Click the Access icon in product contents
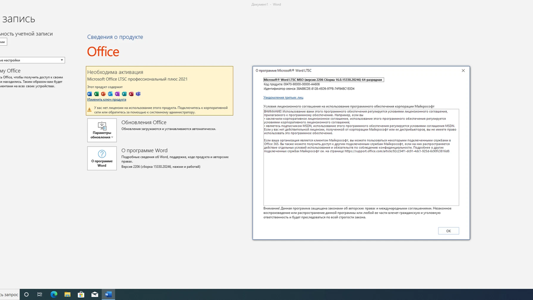The width and height of the screenshot is (533, 300). coord(131,94)
